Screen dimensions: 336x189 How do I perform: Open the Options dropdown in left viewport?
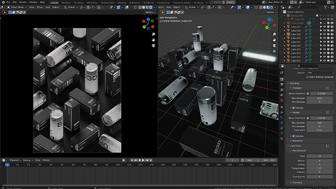pos(150,12)
